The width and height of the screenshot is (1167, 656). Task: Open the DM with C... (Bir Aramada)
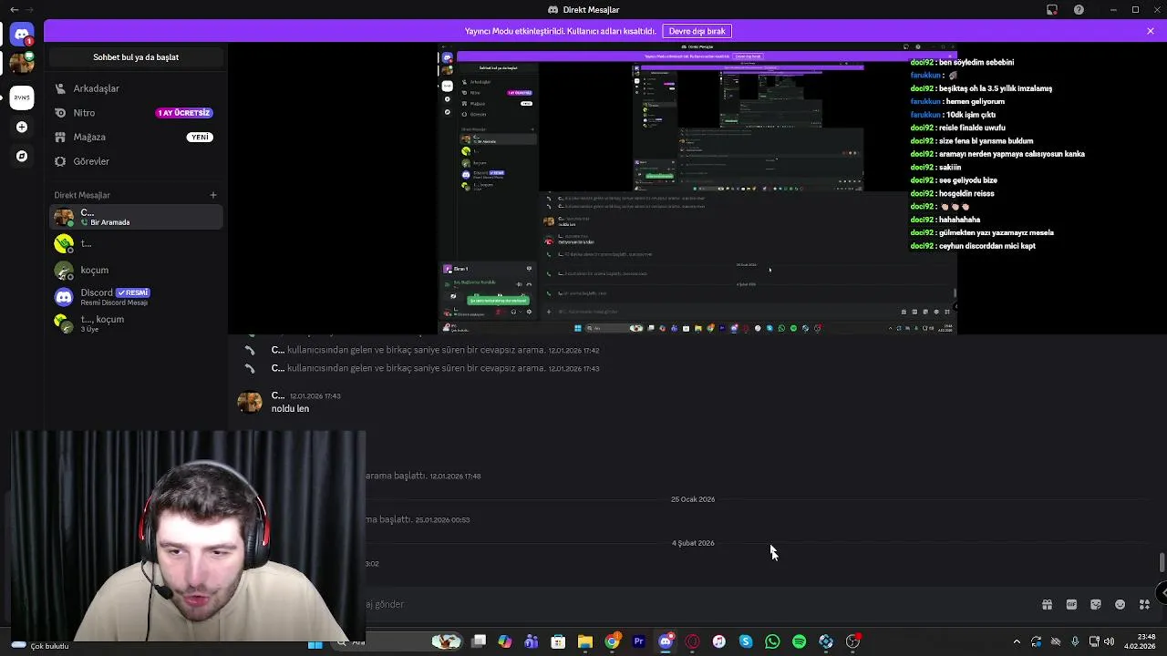(135, 217)
